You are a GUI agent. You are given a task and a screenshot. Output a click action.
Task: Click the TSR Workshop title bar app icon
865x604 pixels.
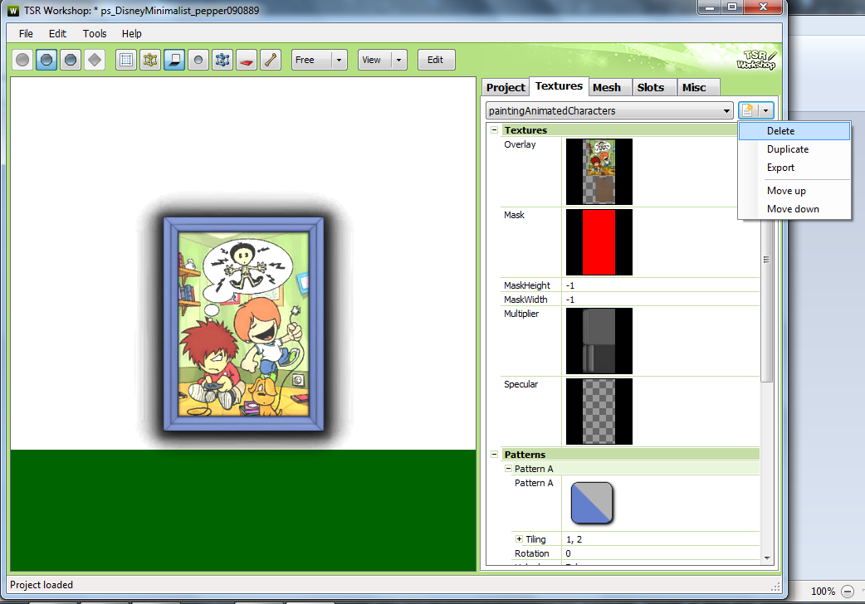(x=13, y=11)
